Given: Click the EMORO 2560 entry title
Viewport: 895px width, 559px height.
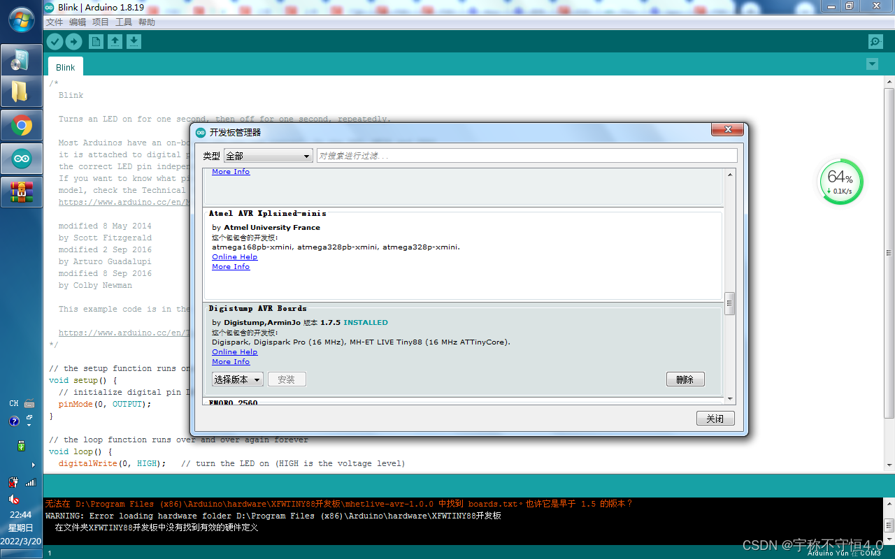Looking at the screenshot, I should point(233,403).
